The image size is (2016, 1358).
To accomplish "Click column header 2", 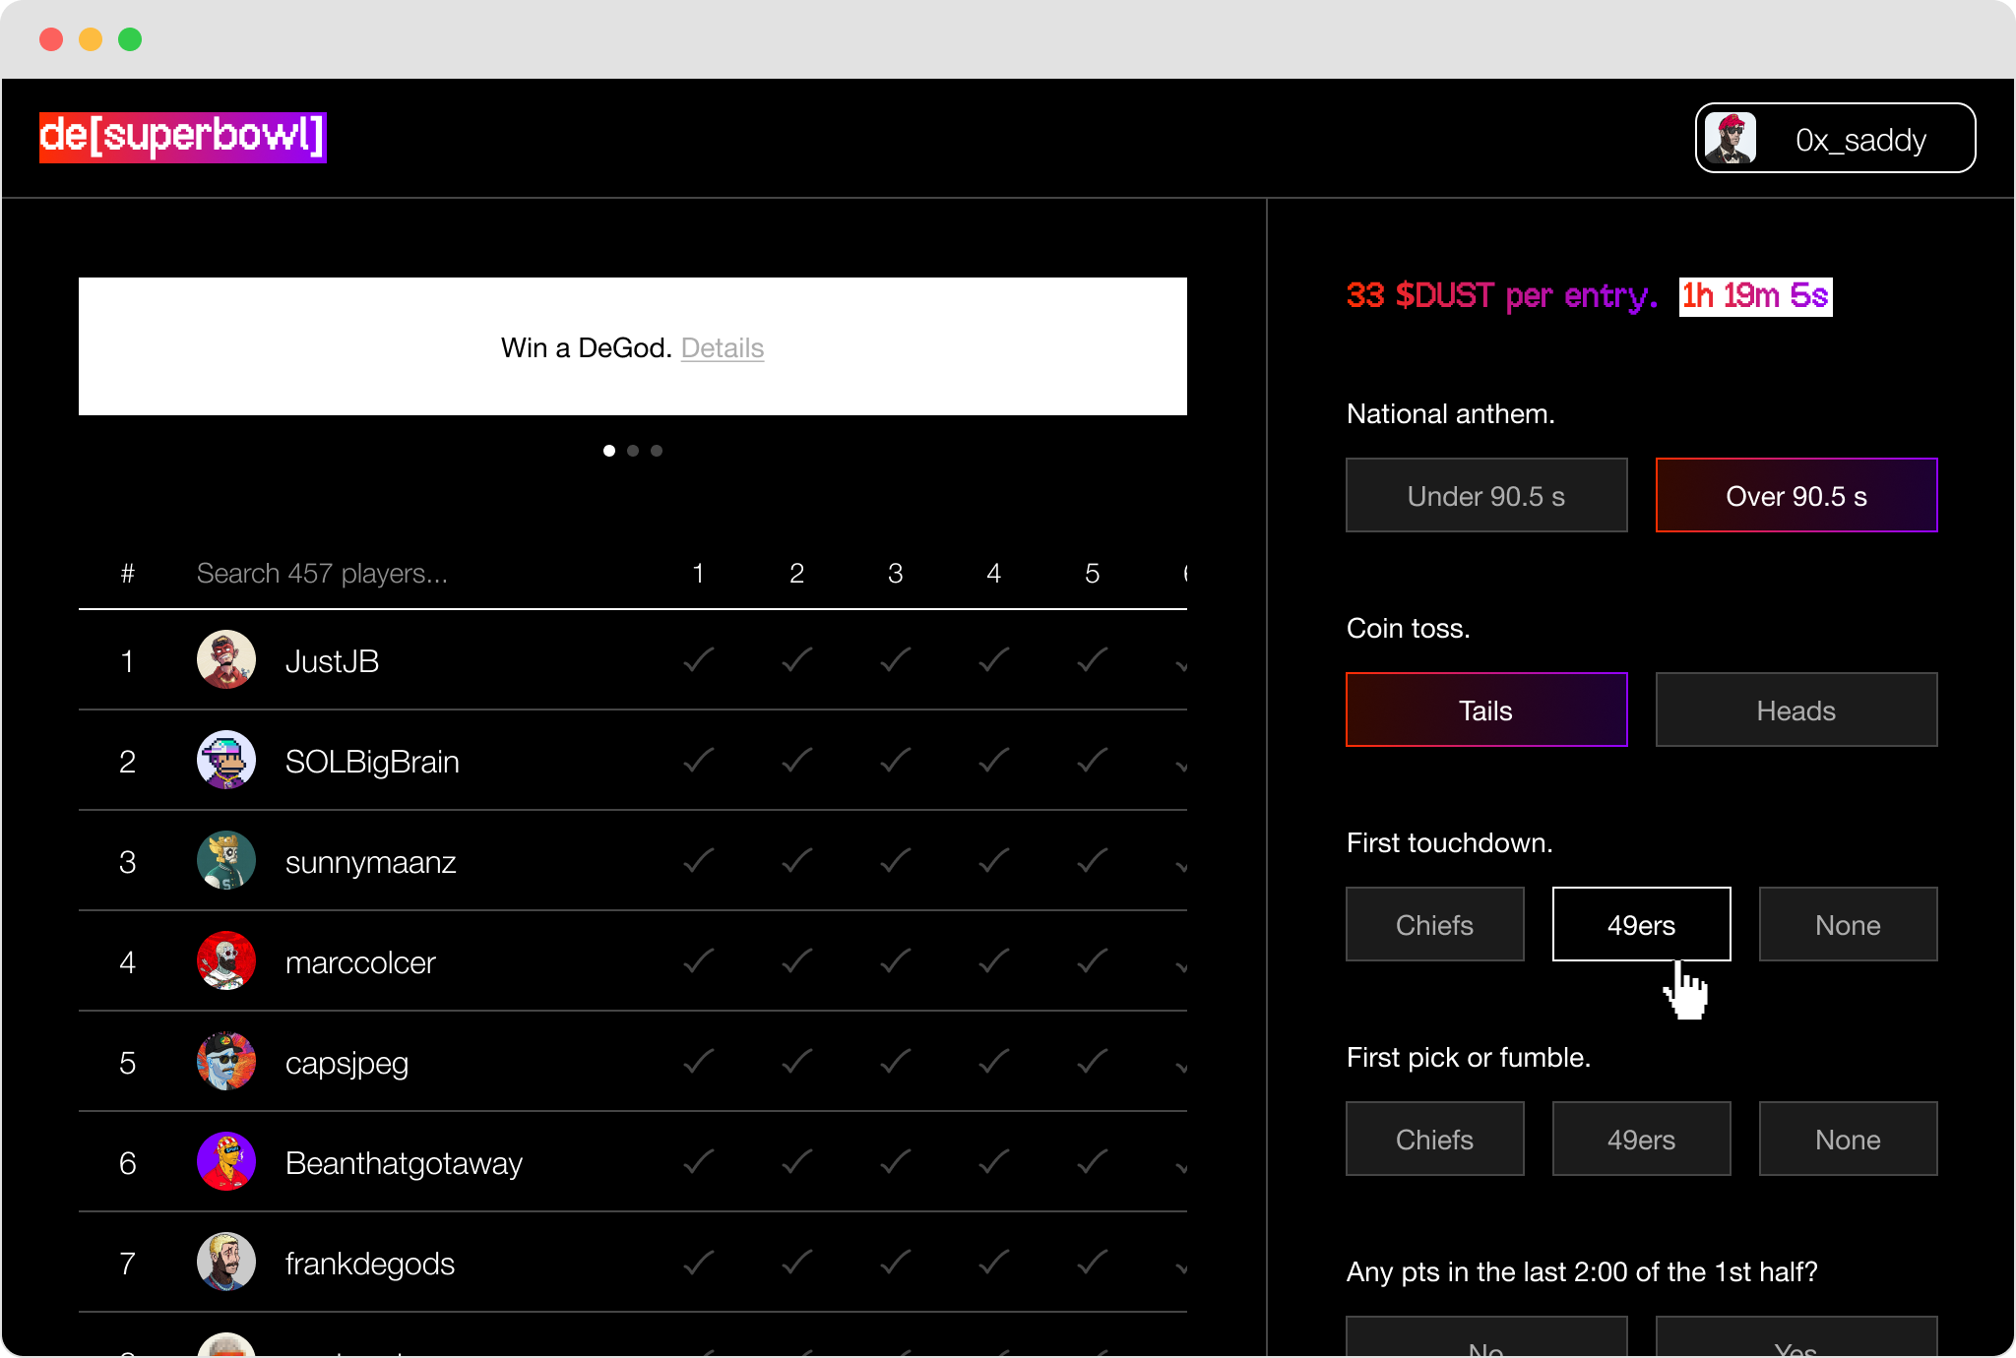I will [796, 574].
